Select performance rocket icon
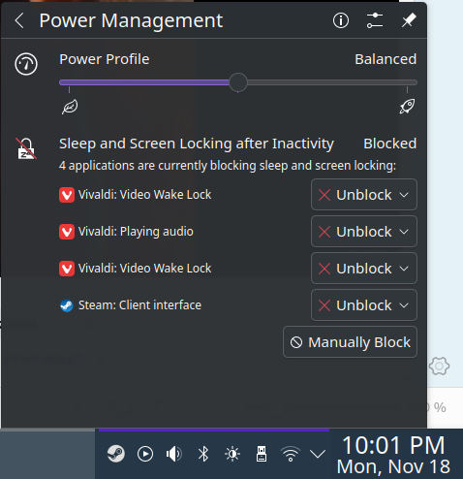This screenshot has height=479, width=463. [x=407, y=107]
